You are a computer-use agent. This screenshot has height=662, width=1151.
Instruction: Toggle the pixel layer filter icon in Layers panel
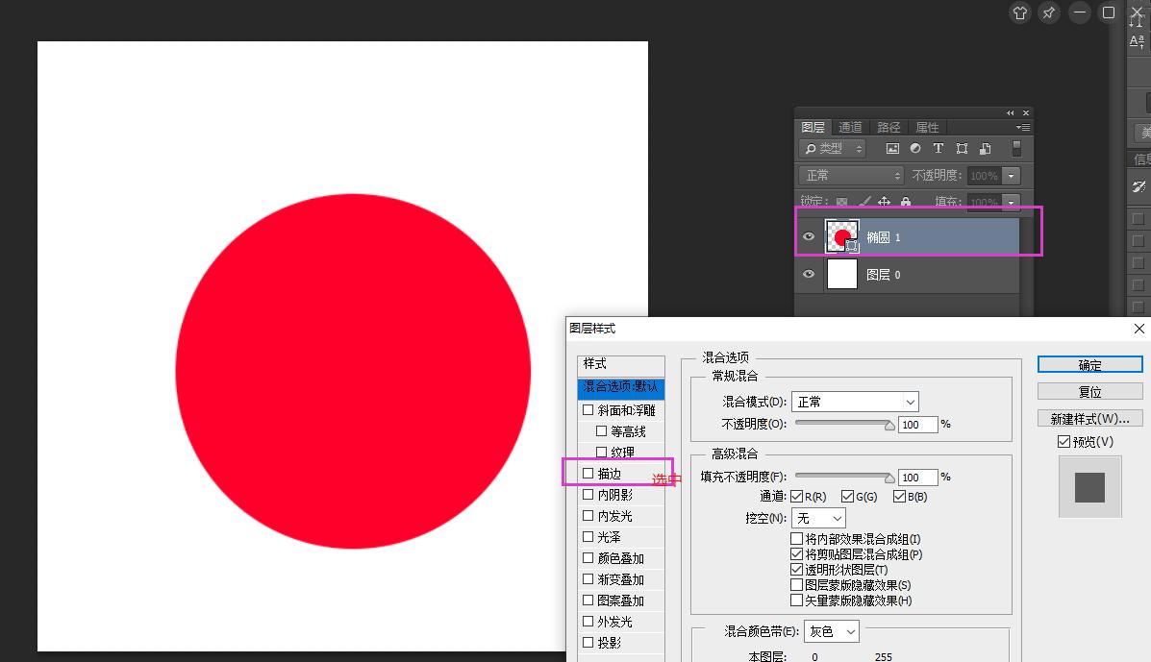click(x=892, y=149)
